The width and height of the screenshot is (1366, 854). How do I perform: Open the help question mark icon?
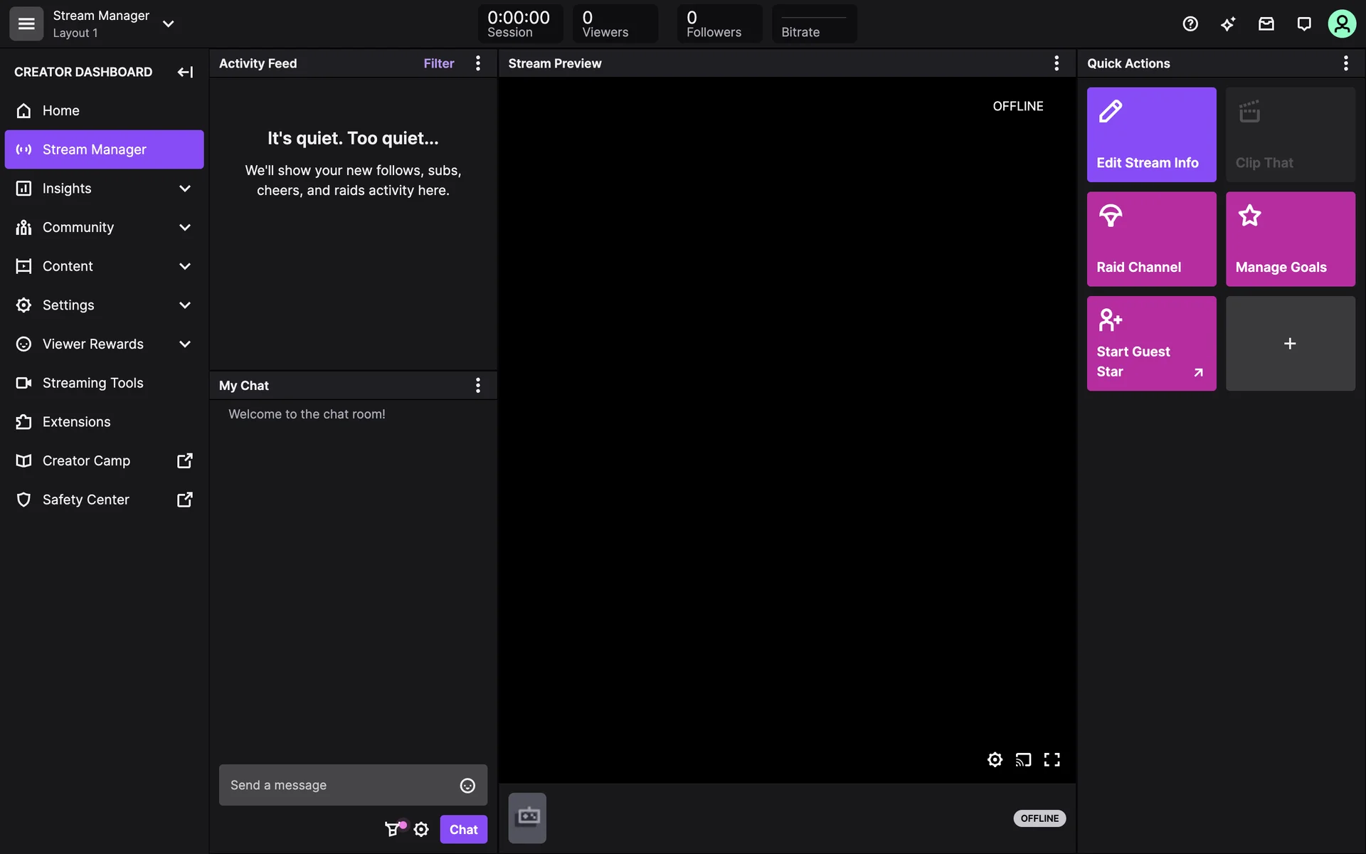1190,24
